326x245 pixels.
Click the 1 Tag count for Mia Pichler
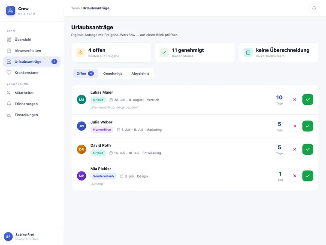[x=280, y=176]
